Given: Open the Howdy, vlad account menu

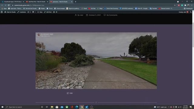Looking at the screenshot, I should [183, 12].
